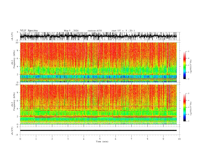Click the ch.1 spectrogram panel
Viewport: 202px width, 156px height.
[98, 62]
